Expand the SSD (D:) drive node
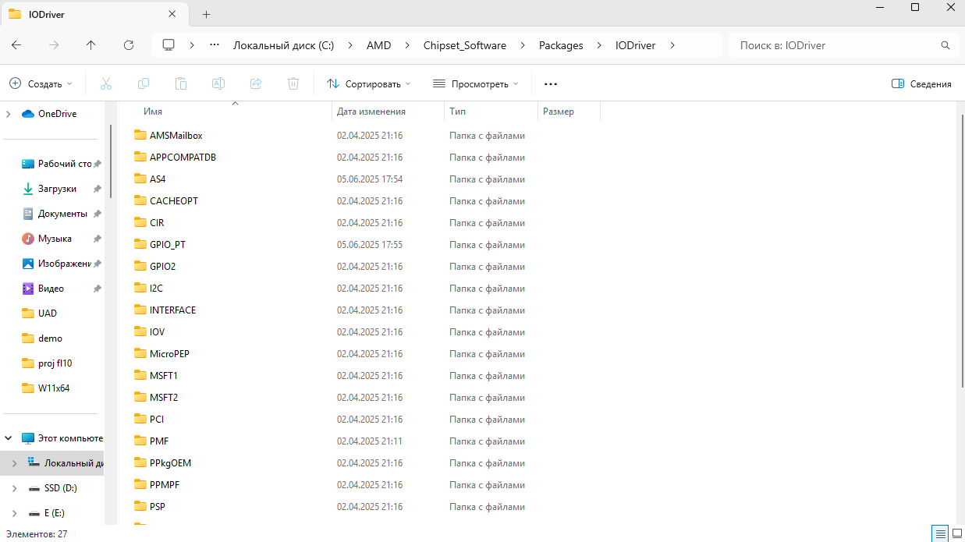 [x=14, y=488]
